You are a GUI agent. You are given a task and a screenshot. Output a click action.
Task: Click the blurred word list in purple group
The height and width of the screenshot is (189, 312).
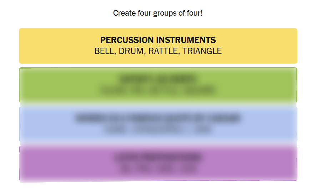coord(158,169)
